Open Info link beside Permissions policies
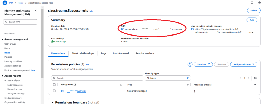 pos(87,65)
